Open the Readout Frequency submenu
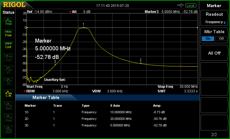The height and width of the screenshot is (139, 230). 214,18
